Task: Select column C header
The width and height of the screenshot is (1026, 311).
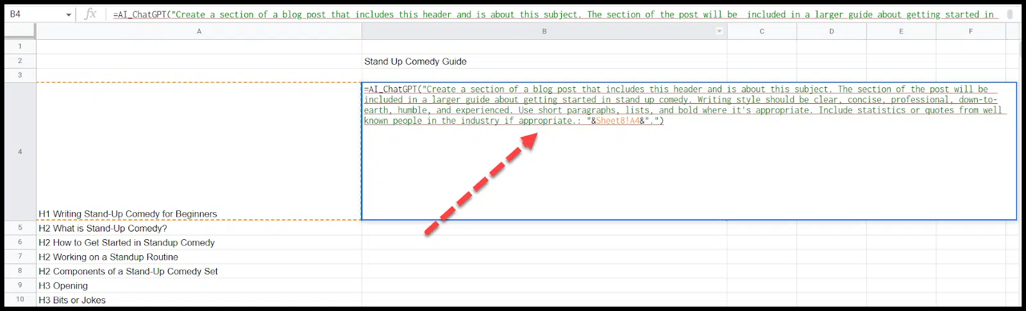Action: point(762,31)
